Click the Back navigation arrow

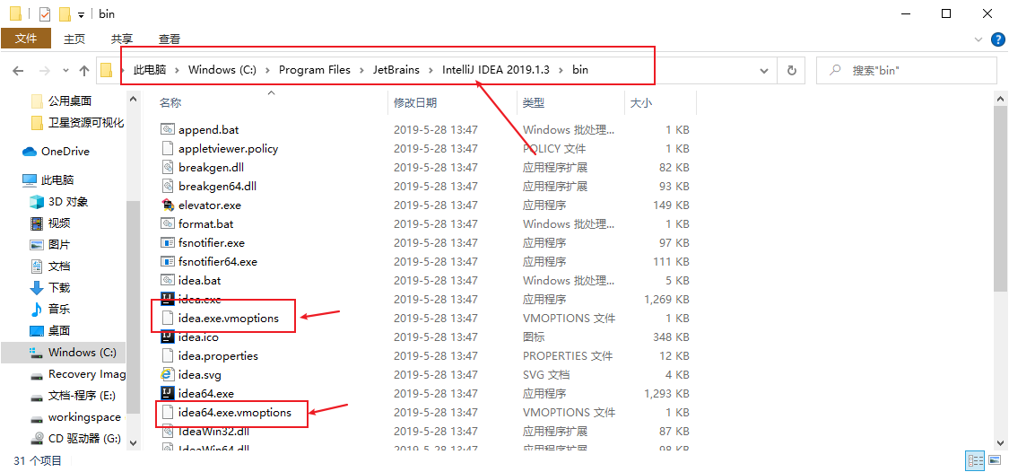18,70
